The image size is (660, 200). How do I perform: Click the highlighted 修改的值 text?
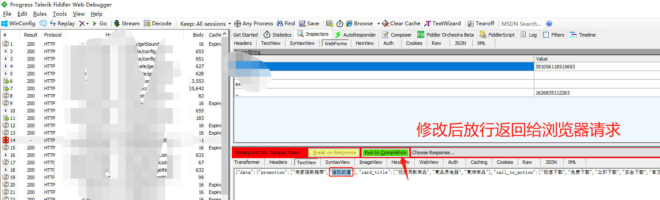341,173
